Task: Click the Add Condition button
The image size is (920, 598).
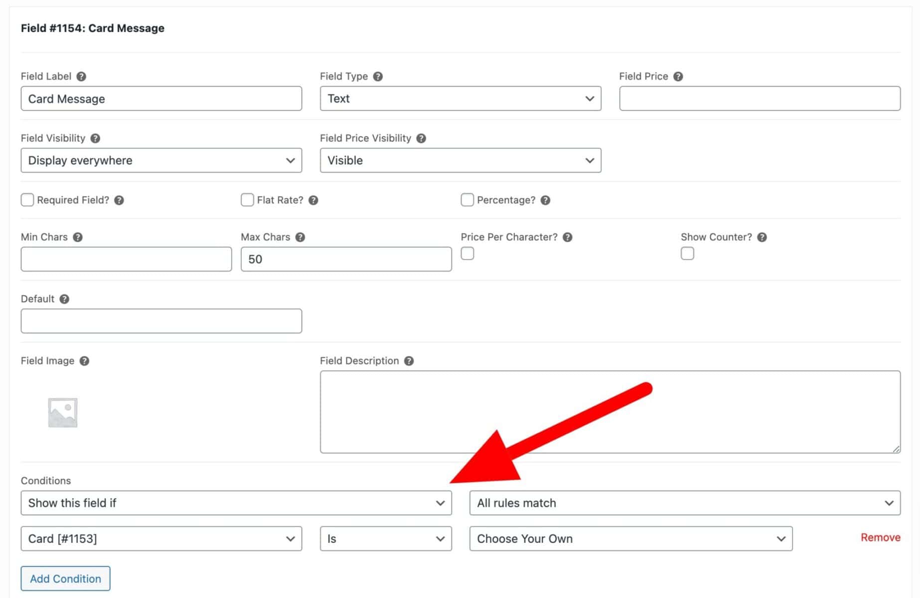Action: point(65,579)
